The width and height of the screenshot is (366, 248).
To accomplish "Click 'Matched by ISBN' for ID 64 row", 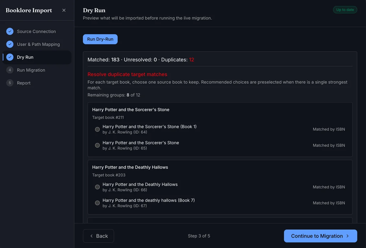I will coord(329,129).
